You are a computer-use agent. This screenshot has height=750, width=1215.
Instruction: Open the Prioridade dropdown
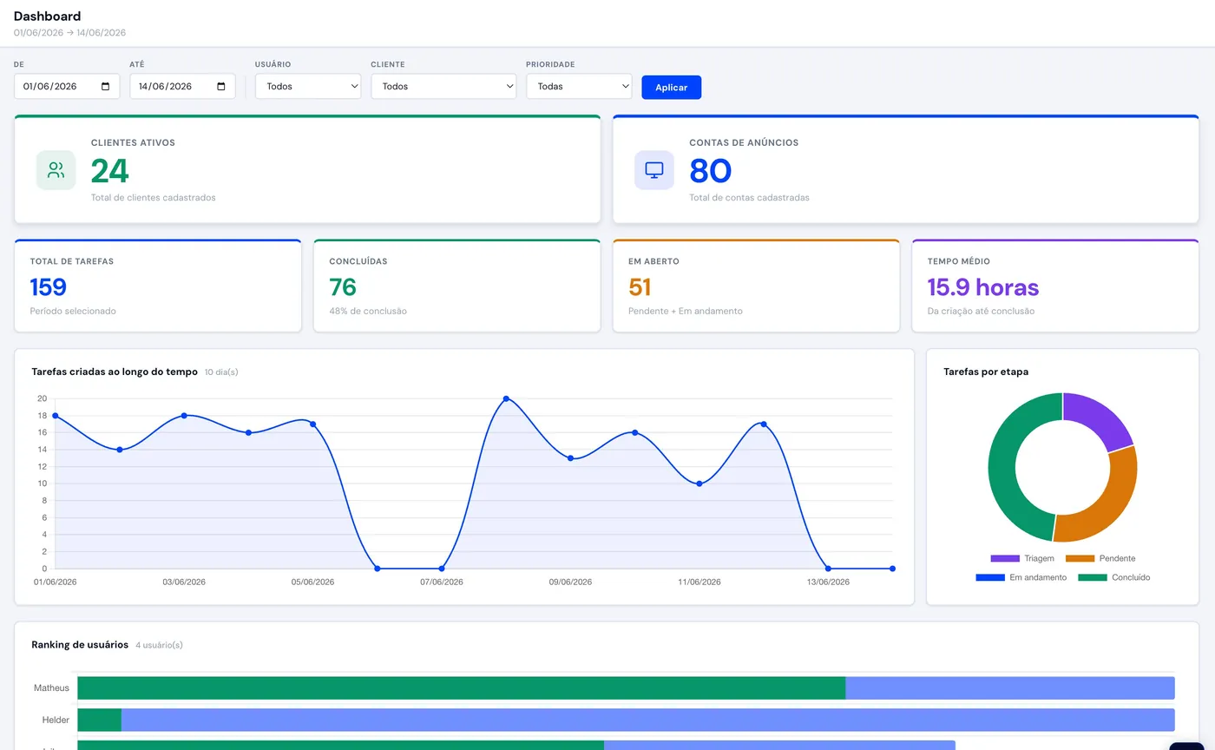click(579, 87)
